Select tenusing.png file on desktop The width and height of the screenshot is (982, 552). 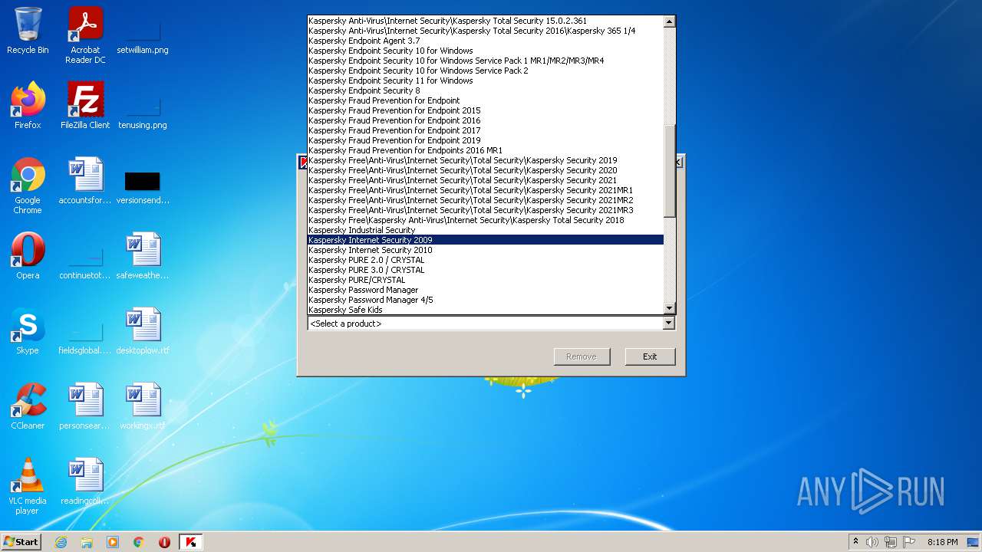tap(143, 110)
